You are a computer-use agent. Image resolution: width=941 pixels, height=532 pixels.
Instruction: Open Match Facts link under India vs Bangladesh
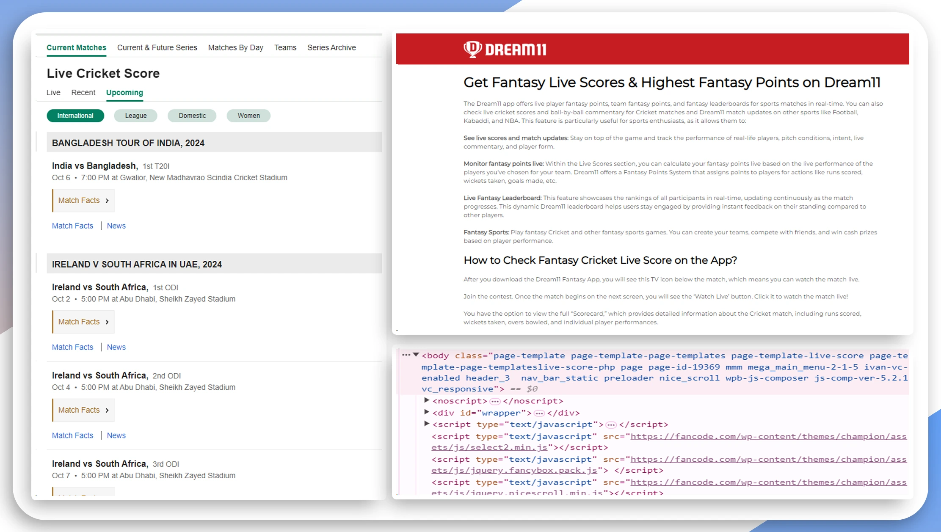(x=72, y=226)
